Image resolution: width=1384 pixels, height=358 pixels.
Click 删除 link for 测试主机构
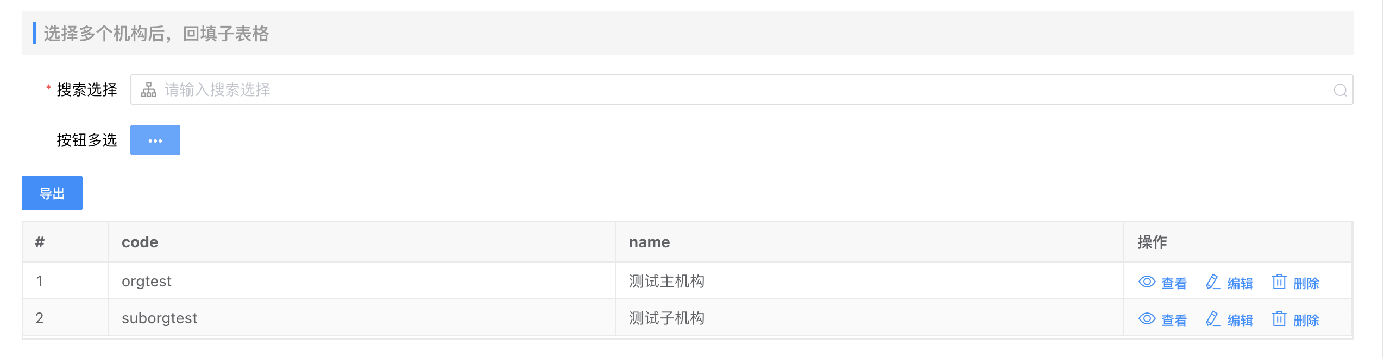point(1306,283)
